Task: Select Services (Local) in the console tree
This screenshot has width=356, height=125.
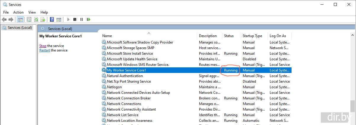Action: 20,28
